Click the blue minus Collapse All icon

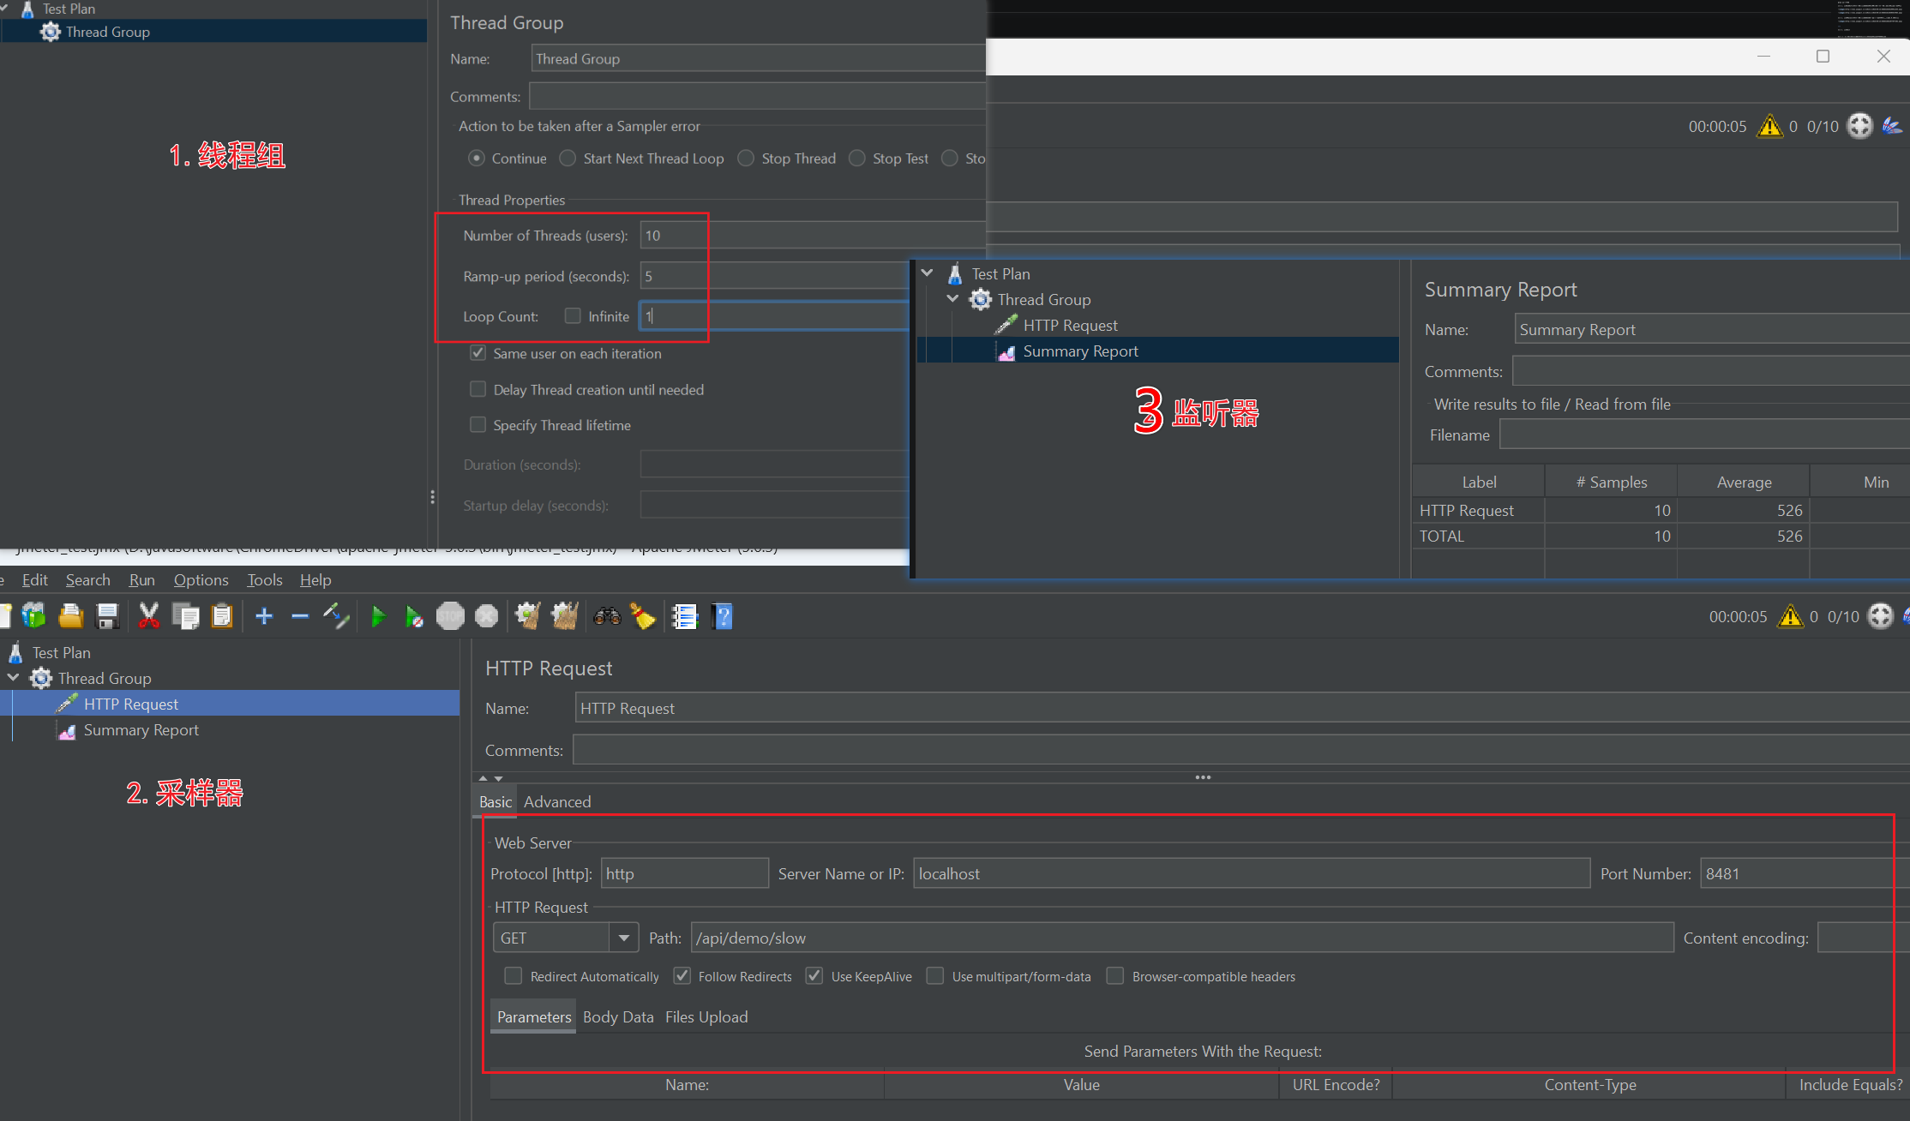299,616
